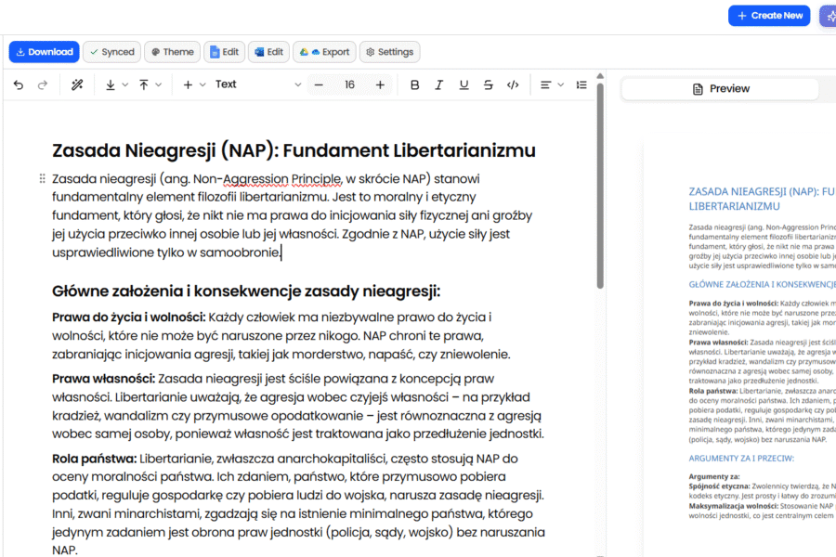Toggle bold formatting
Screen dimensions: 836x557
[414, 84]
